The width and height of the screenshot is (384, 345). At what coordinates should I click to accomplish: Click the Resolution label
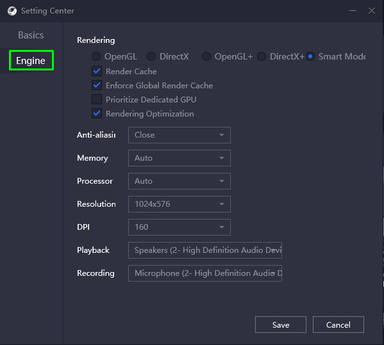[96, 204]
